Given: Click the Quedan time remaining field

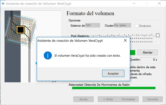Looking at the screenshot, I should (149, 59).
